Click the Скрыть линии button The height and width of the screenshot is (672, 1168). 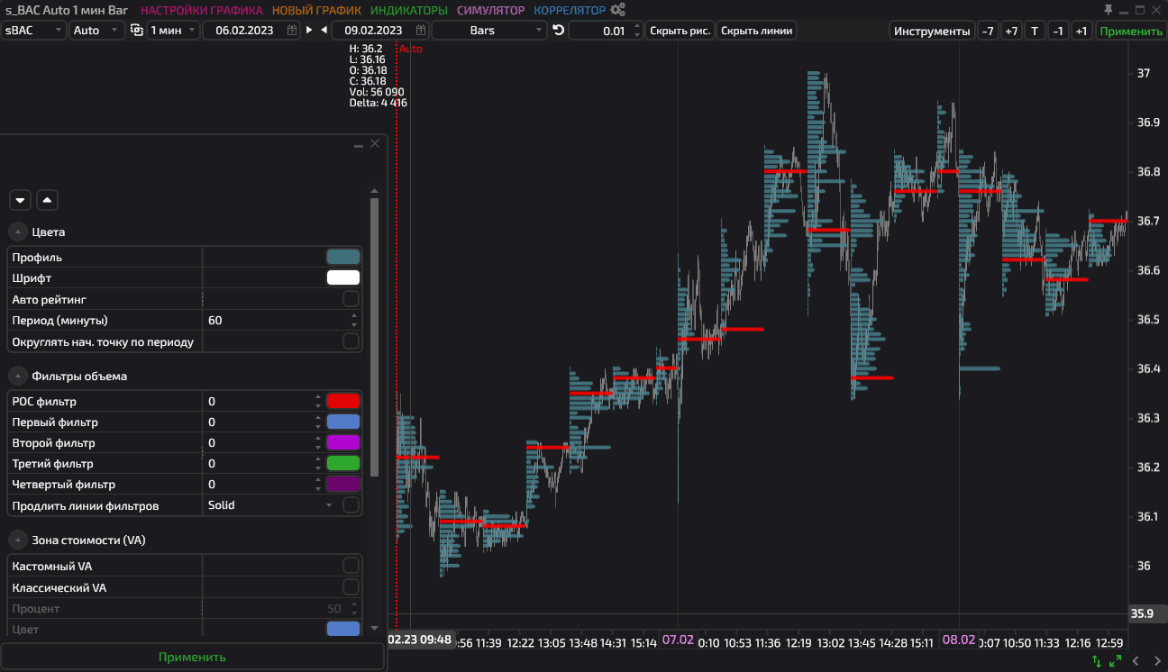[757, 30]
